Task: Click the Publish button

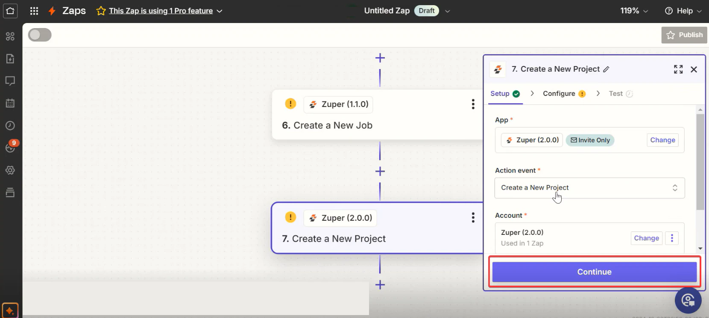Action: click(x=684, y=35)
